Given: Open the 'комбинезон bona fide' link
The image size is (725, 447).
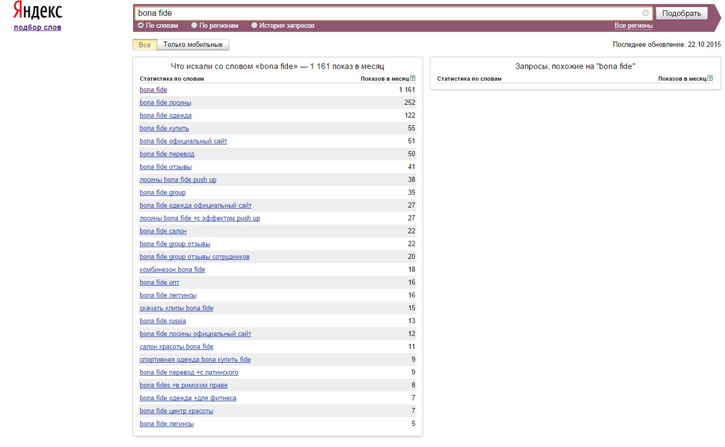Looking at the screenshot, I should (x=172, y=270).
